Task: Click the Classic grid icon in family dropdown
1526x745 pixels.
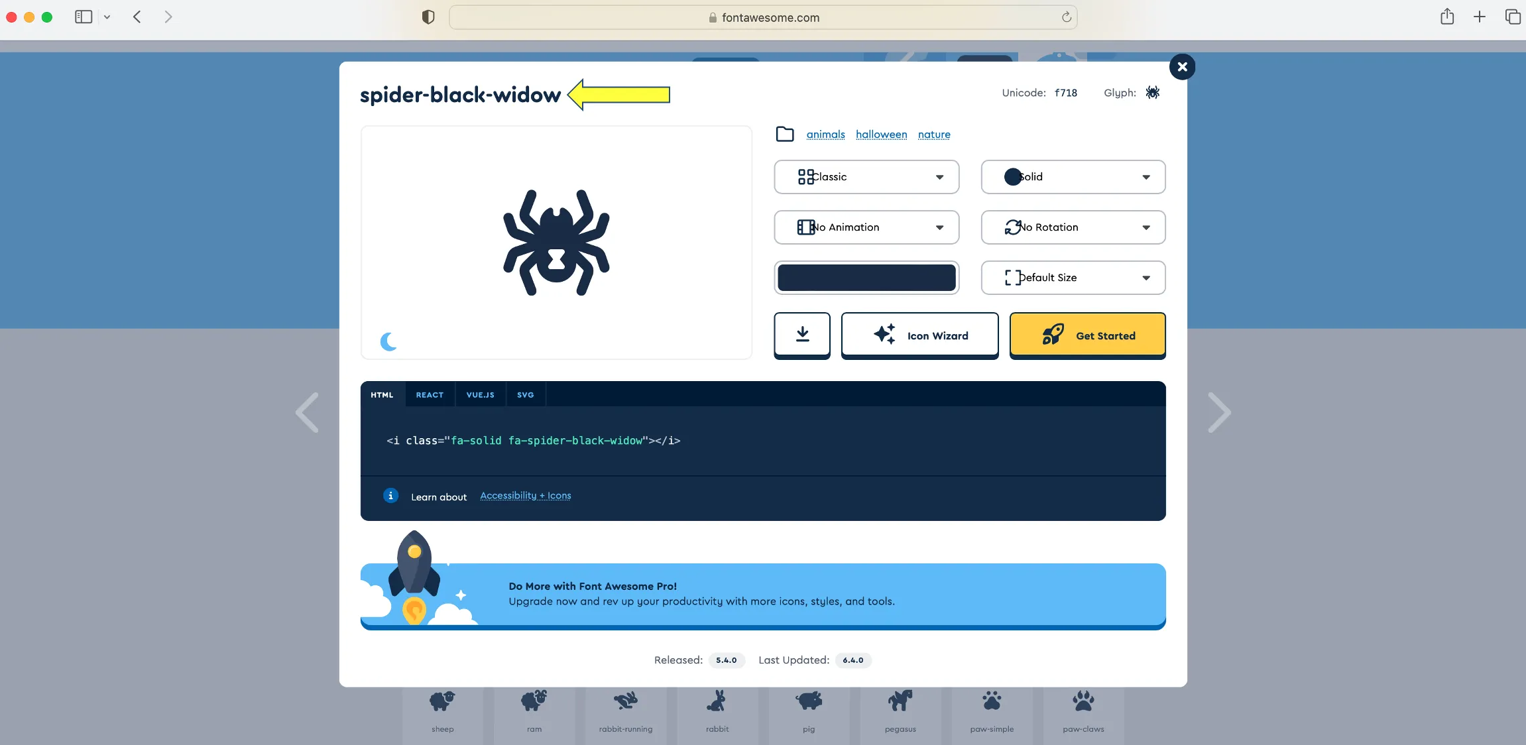Action: [805, 176]
